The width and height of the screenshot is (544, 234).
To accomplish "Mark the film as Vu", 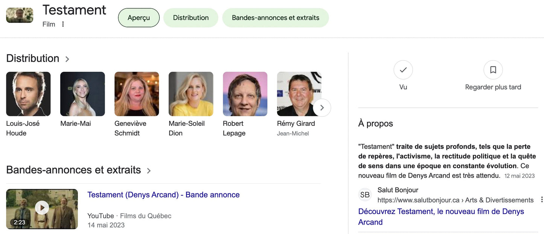I will coord(403,70).
